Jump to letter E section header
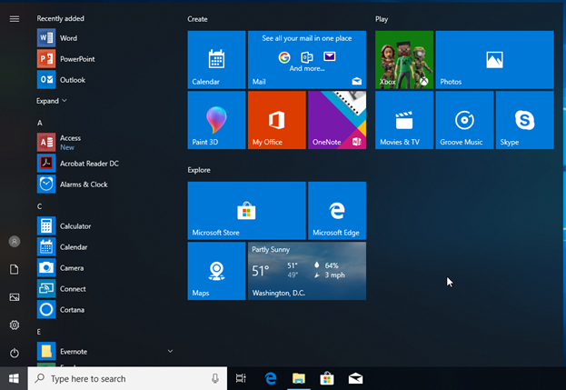566x390 pixels. pos(39,332)
